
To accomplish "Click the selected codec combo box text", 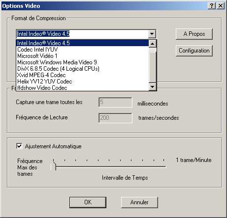I will tap(43, 34).
